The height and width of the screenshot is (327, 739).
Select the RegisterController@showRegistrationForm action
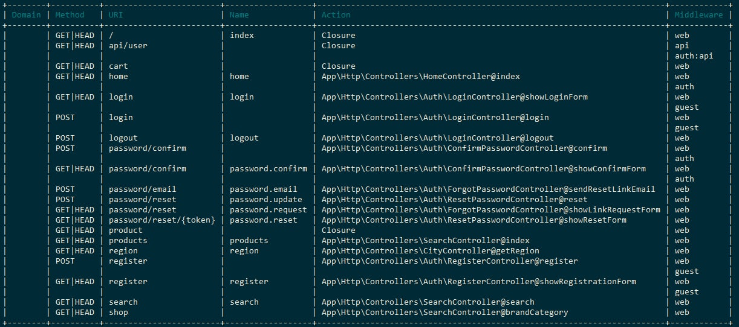click(x=478, y=282)
